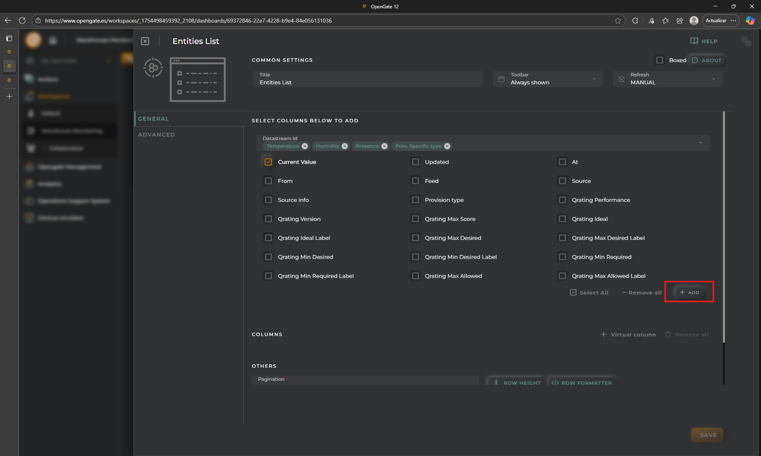Open the Toolbar Always shown dropdown
This screenshot has height=456, width=761.
548,79
